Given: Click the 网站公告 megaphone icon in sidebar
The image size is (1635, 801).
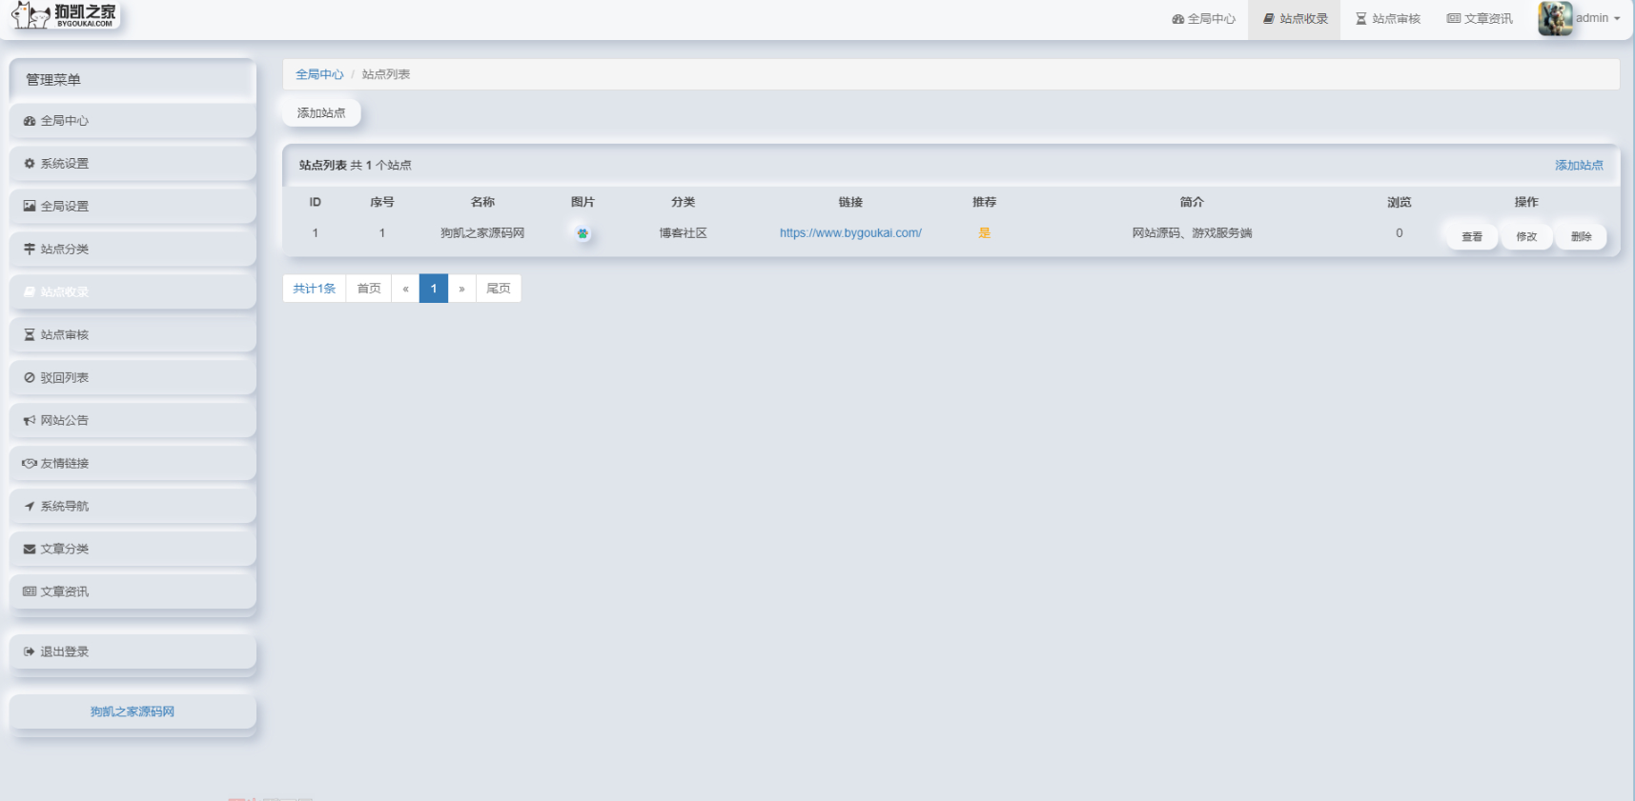Looking at the screenshot, I should coord(30,421).
